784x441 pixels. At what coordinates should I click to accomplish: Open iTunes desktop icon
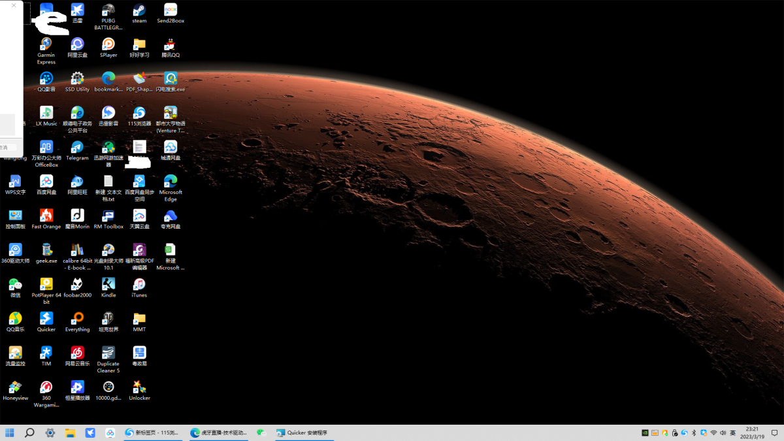(139, 288)
